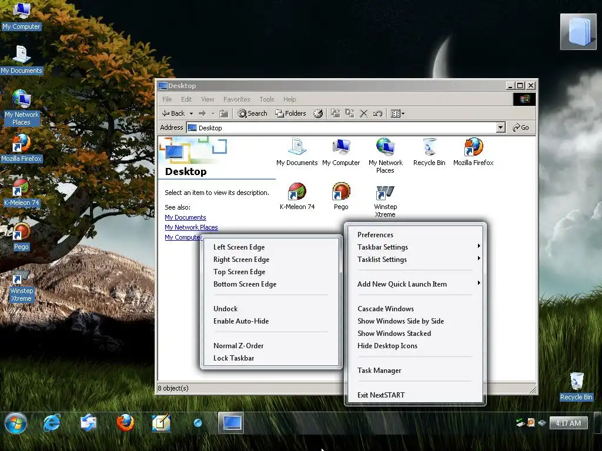Select My Network Places in Desktop window
Image resolution: width=602 pixels, height=451 pixels.
point(386,156)
